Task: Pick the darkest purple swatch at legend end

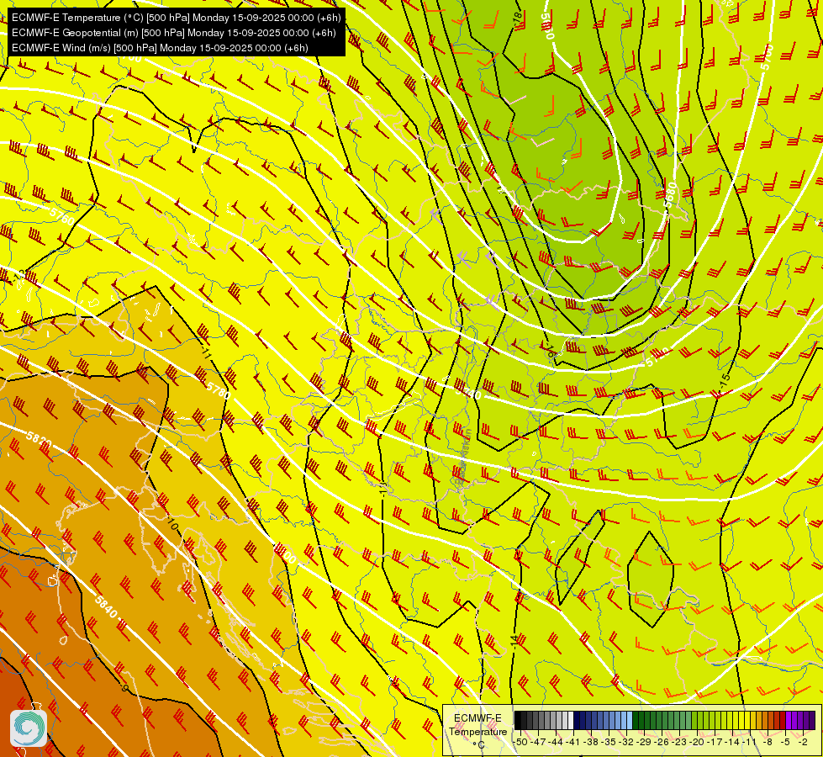Action: point(812,720)
